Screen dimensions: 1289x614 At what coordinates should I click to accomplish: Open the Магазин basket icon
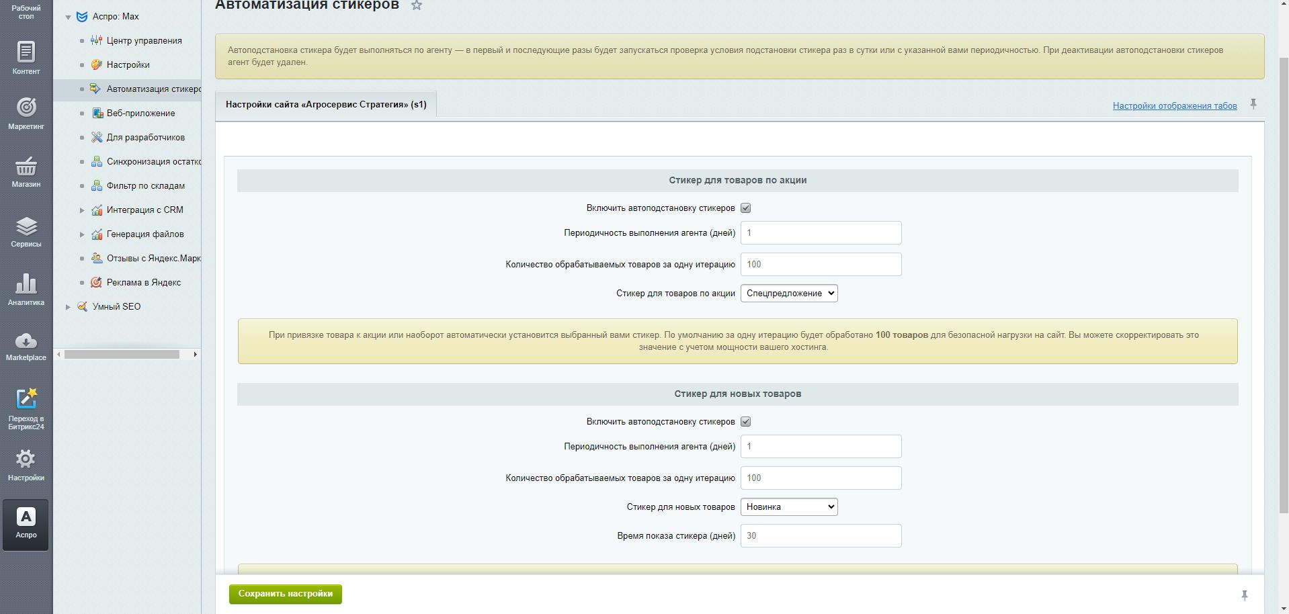point(26,166)
